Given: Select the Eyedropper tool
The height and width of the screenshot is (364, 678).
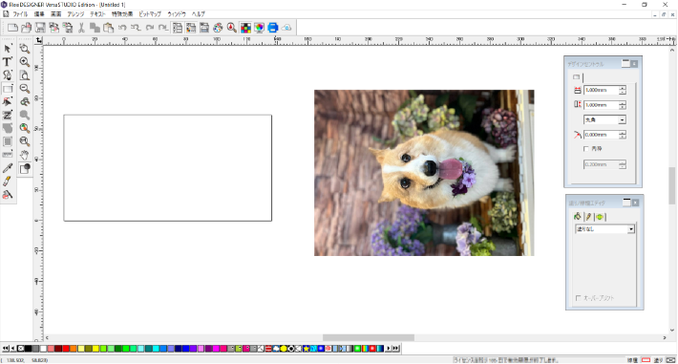Looking at the screenshot, I should (x=8, y=168).
